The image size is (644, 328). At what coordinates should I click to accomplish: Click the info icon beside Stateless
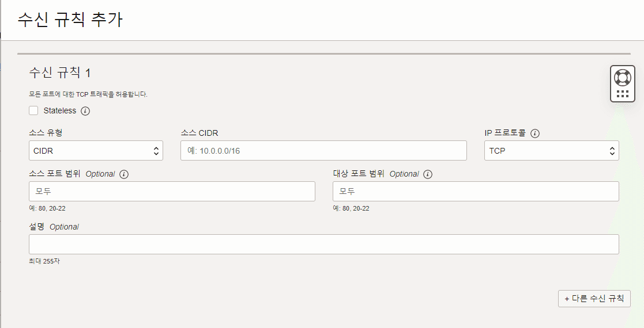(x=85, y=111)
